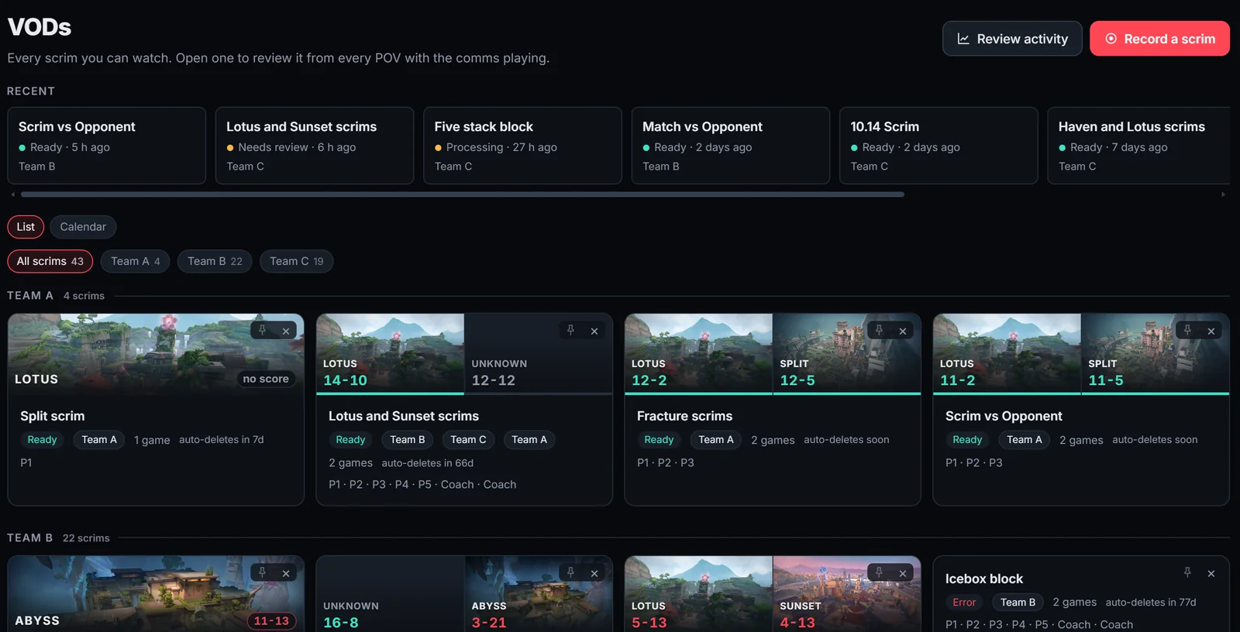The width and height of the screenshot is (1240, 632).
Task: Click the Team A tag on Split scrim
Action: (99, 439)
